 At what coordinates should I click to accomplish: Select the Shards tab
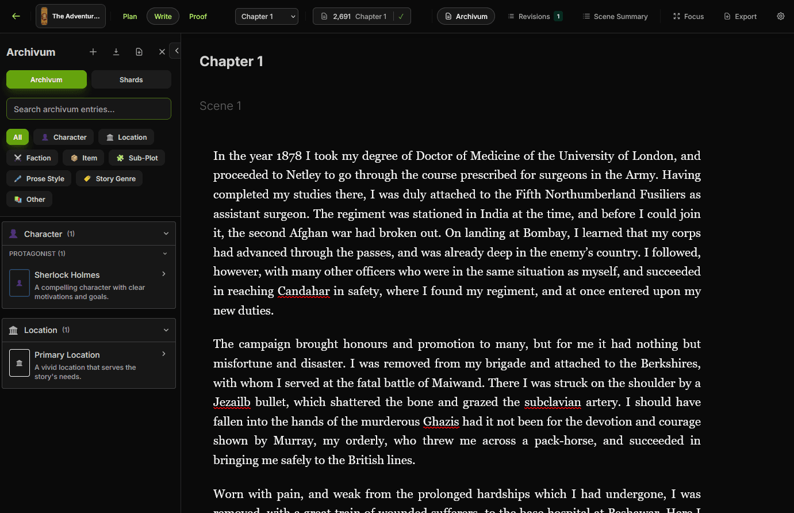click(x=131, y=79)
